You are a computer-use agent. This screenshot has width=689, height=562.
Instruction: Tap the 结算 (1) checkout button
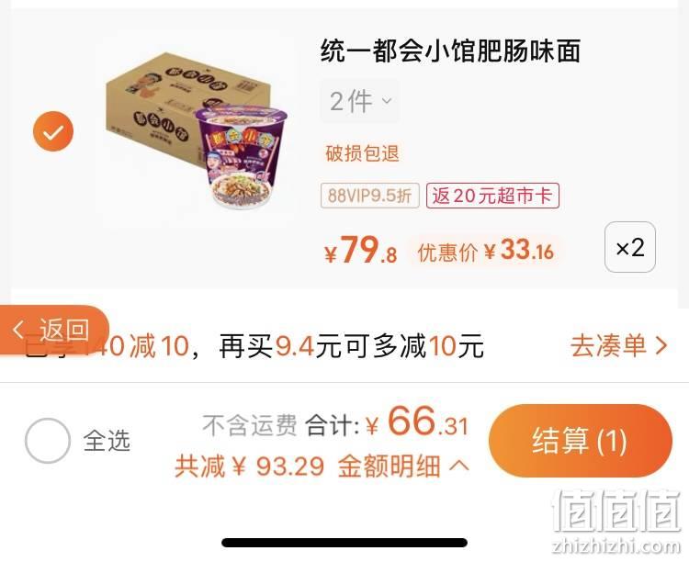(581, 441)
